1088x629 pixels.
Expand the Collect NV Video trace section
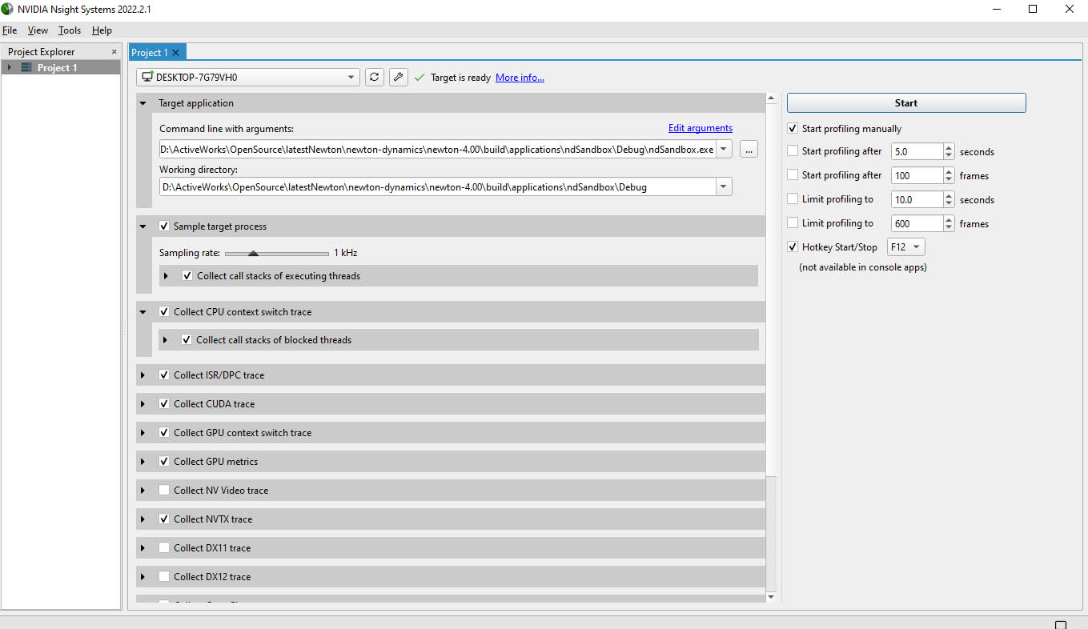pos(143,491)
